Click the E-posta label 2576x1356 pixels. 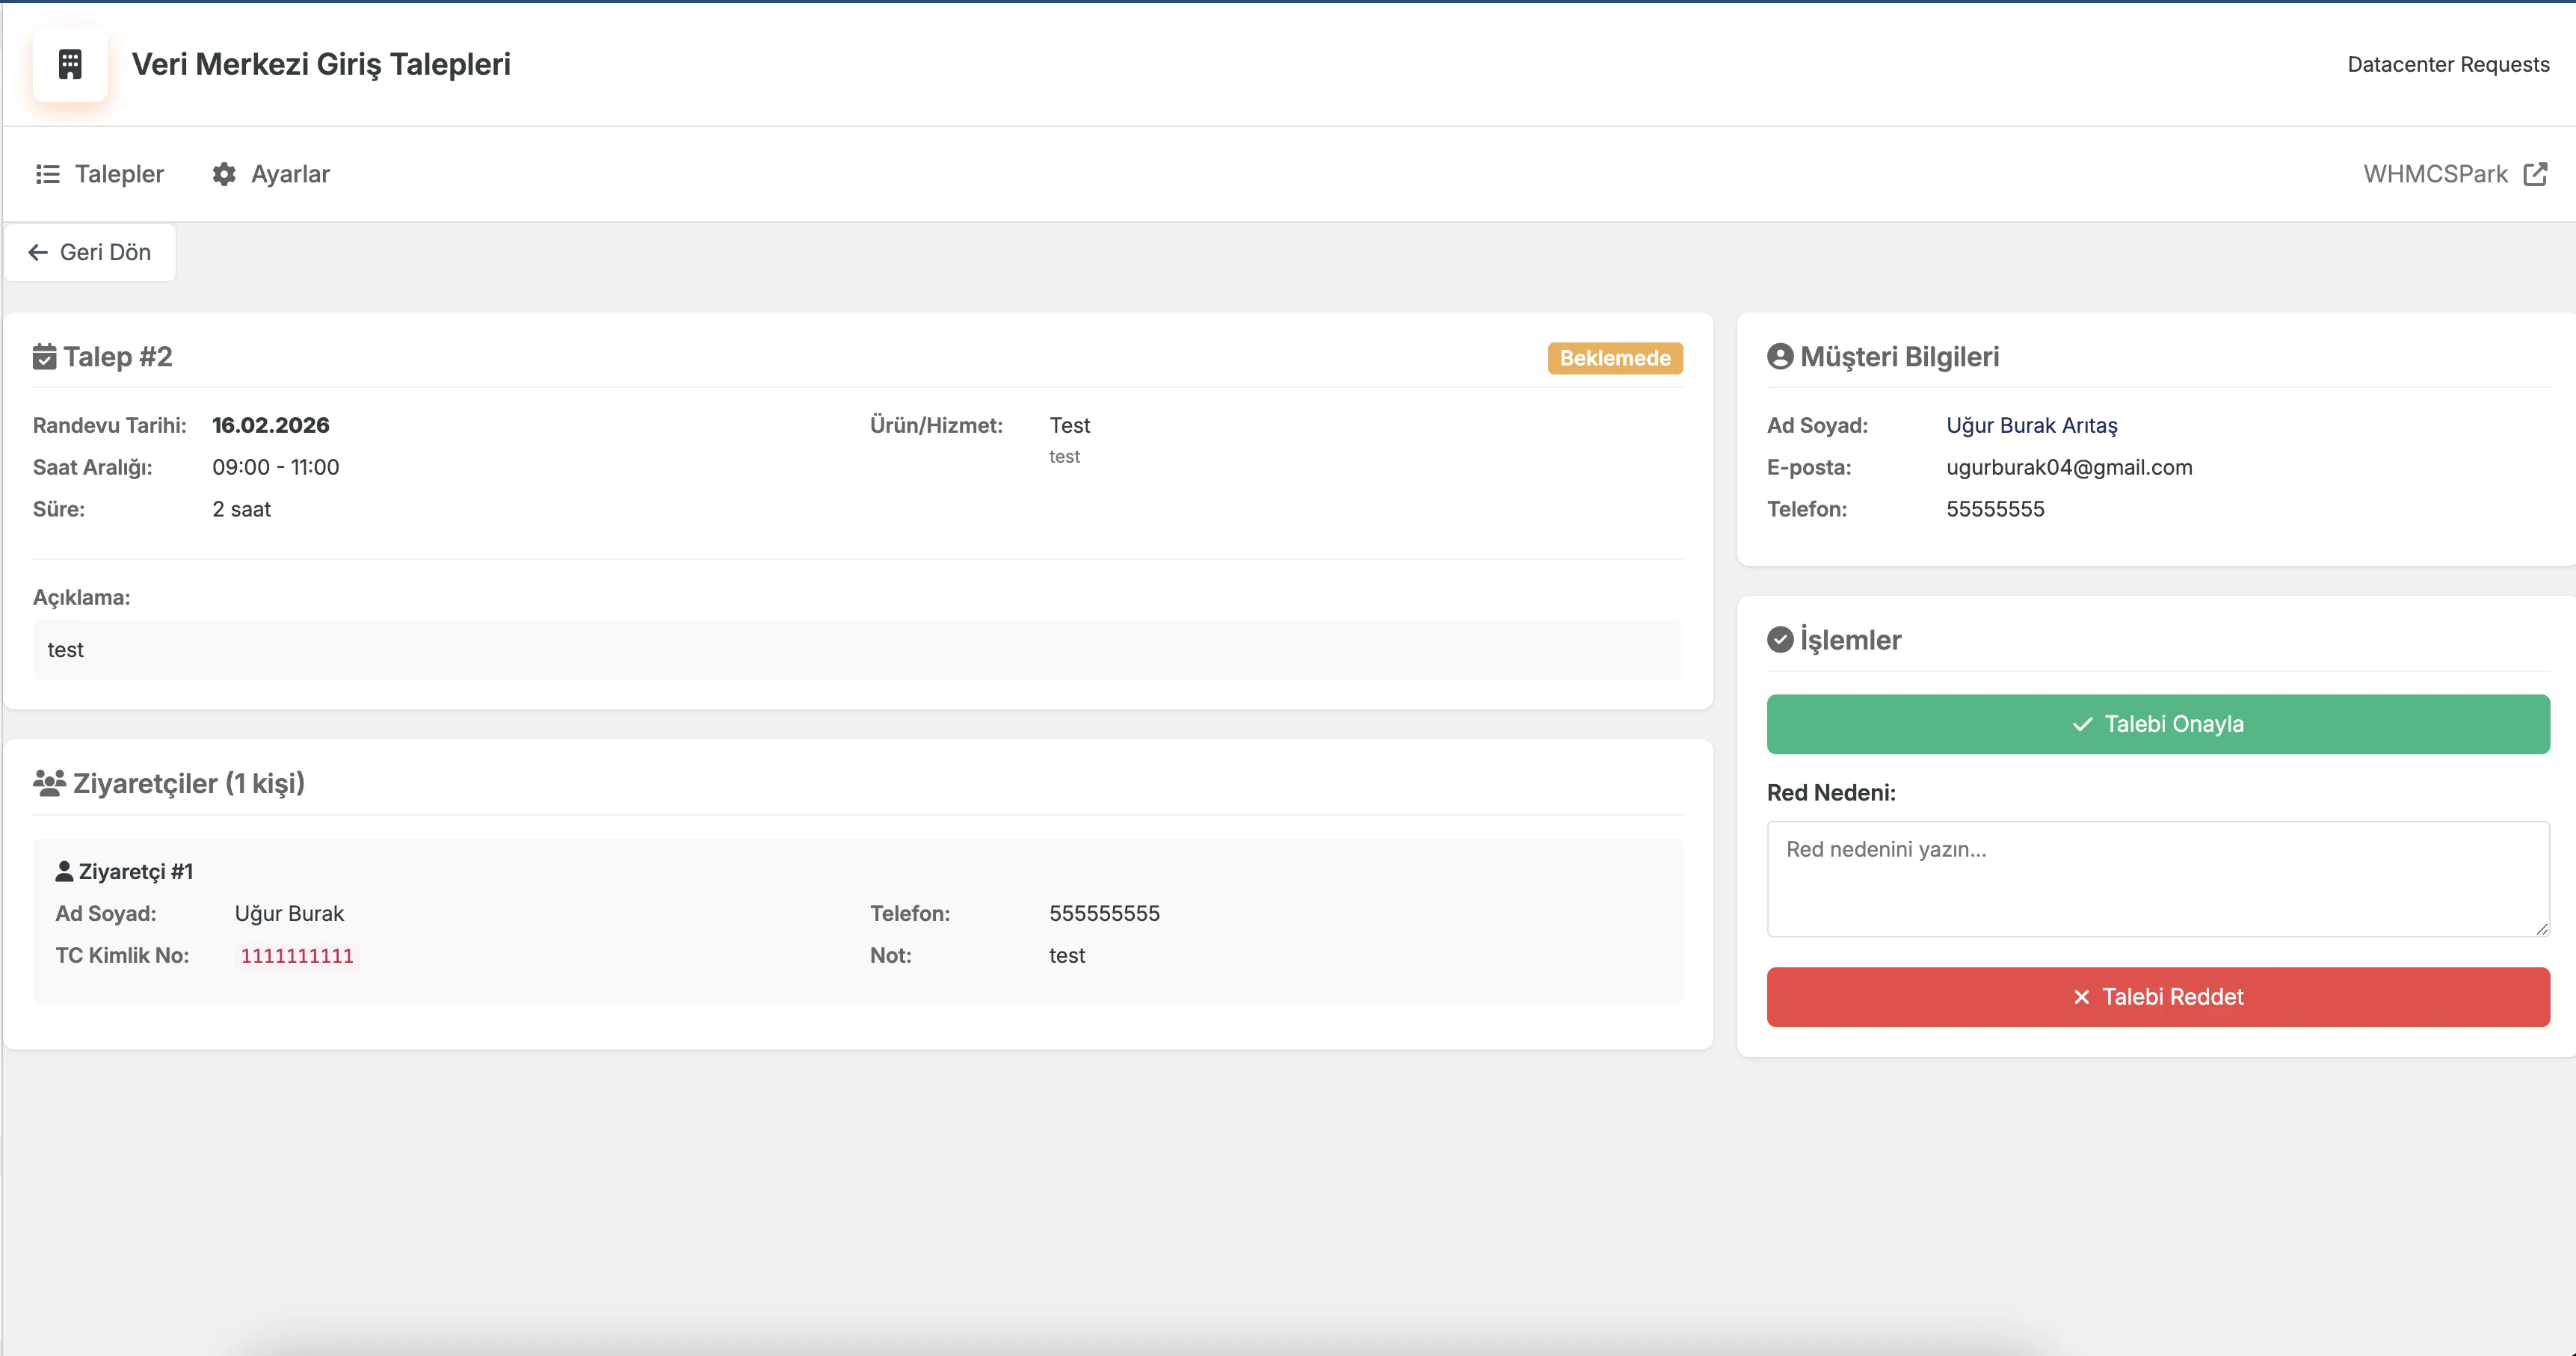coord(1809,467)
